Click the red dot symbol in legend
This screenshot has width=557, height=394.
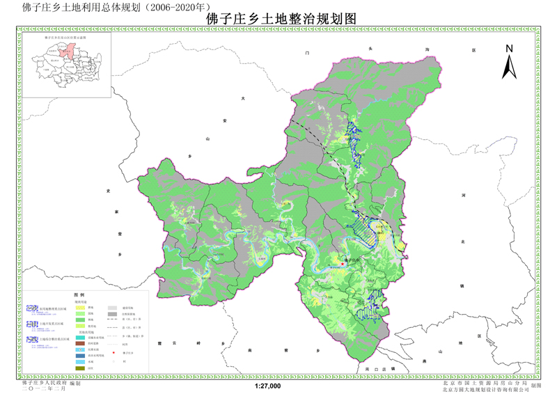(x=113, y=354)
